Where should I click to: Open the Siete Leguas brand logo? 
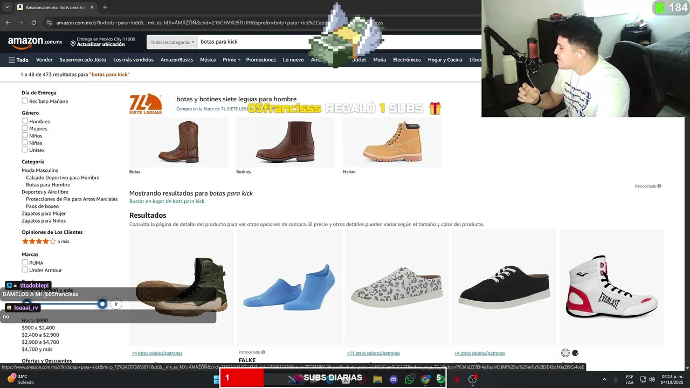[x=146, y=103]
